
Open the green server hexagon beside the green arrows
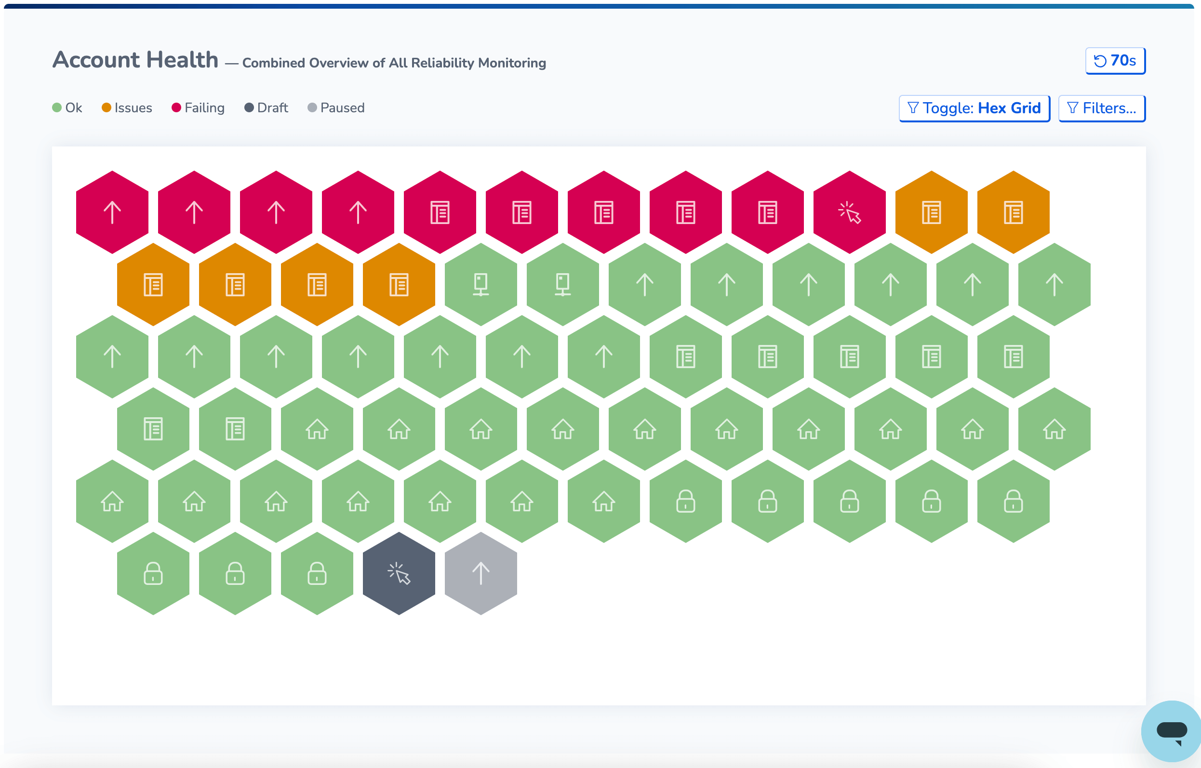[562, 285]
